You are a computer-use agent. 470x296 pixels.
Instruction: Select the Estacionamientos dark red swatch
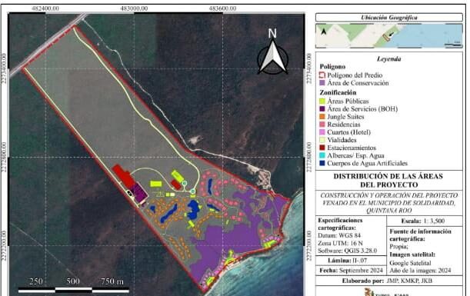322,148
